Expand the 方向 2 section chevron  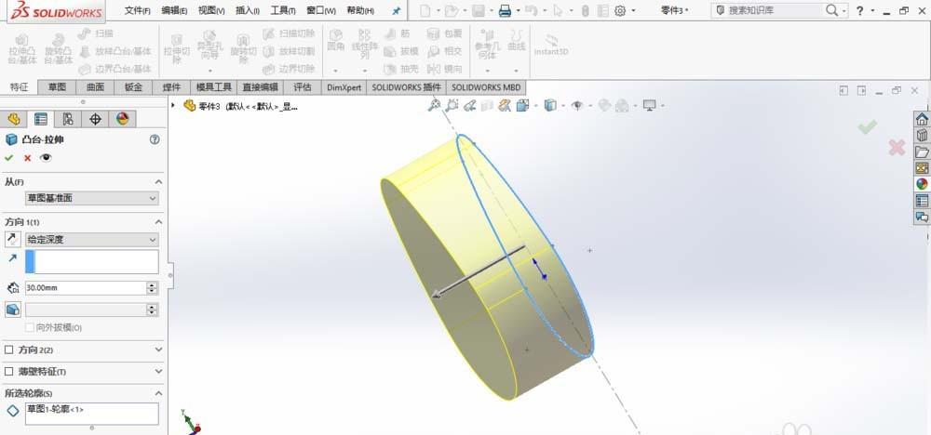158,349
